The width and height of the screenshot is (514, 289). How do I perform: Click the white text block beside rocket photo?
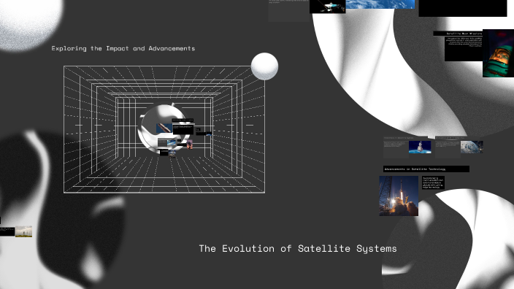coord(433,182)
